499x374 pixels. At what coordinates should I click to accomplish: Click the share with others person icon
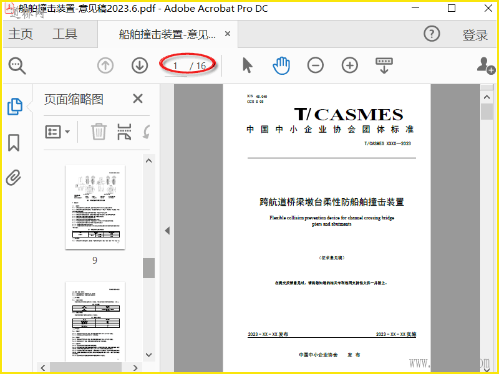pyautogui.click(x=486, y=66)
